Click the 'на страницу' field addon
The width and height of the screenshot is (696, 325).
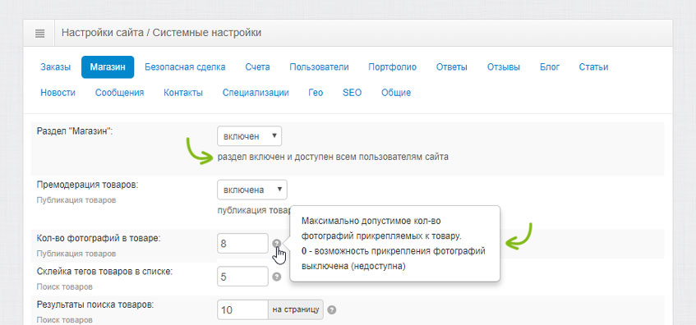(x=296, y=310)
